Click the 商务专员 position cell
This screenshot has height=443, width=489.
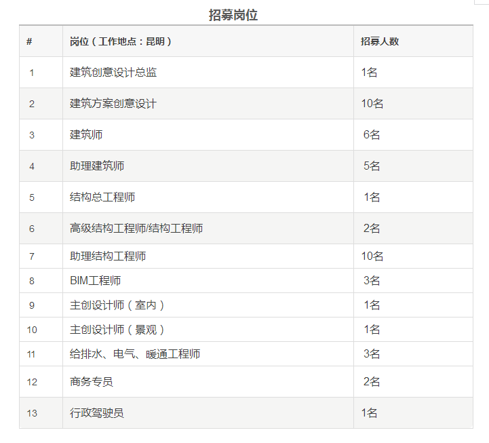(x=92, y=382)
